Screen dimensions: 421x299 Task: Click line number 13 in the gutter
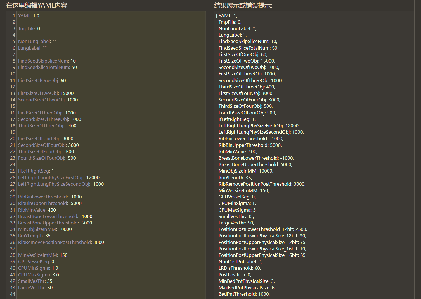(13, 93)
